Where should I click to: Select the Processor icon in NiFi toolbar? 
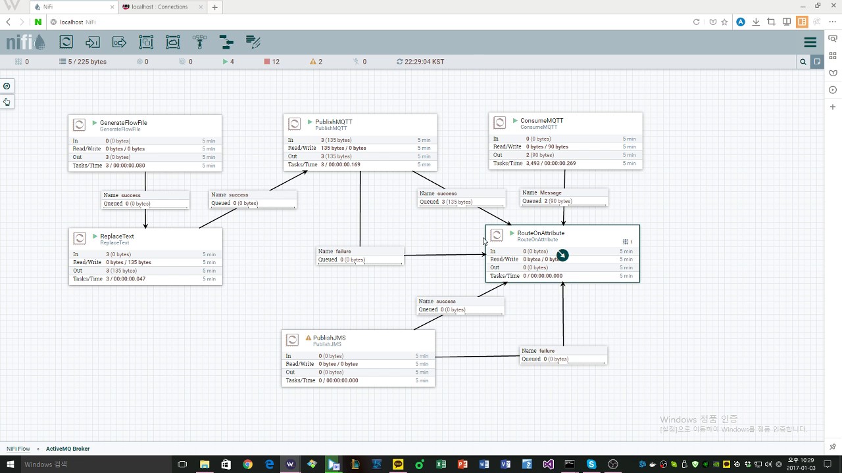66,43
